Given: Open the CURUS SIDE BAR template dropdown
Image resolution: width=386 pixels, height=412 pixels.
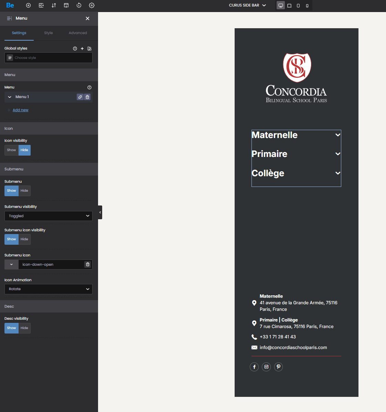Looking at the screenshot, I should [x=247, y=5].
